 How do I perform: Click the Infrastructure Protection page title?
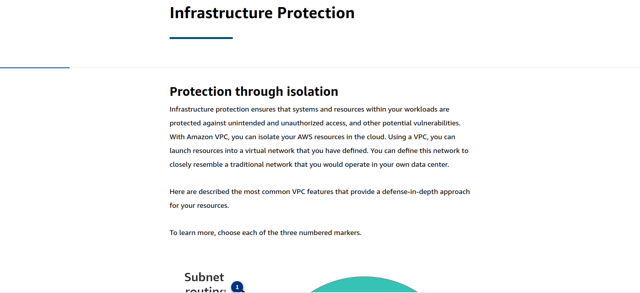[x=262, y=13]
